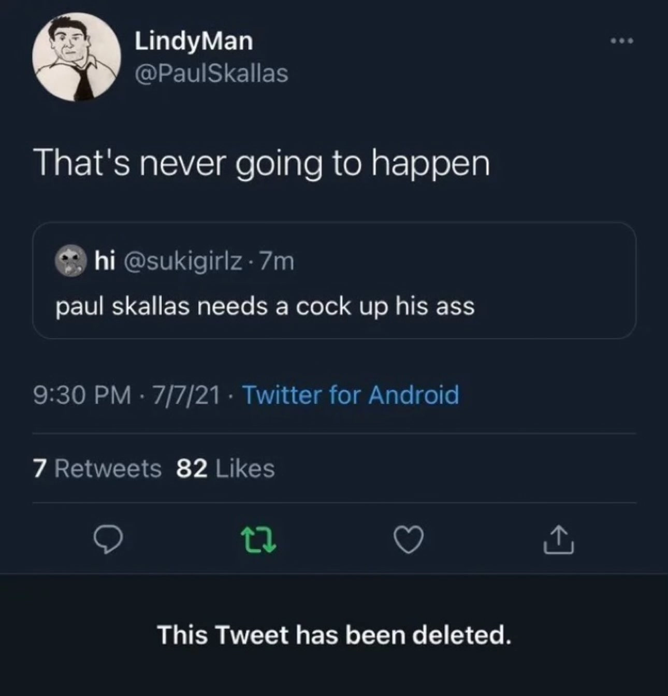Click the 9:30 PM timestamp
The height and width of the screenshot is (696, 668).
tap(82, 394)
